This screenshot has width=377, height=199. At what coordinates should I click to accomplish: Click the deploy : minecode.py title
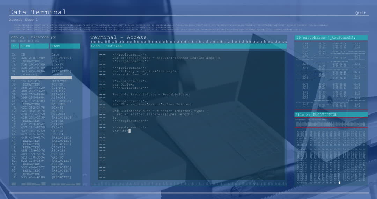coord(33,37)
